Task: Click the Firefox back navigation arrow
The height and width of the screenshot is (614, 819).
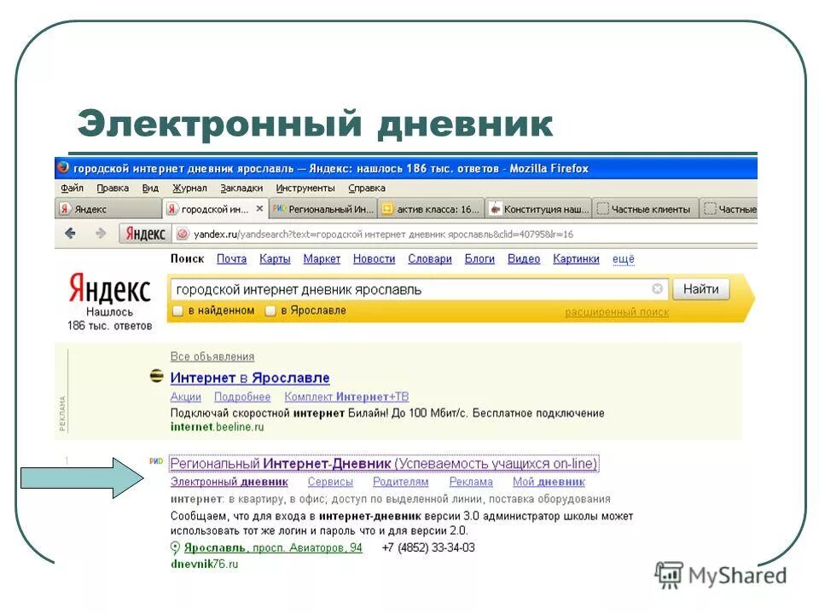Action: [x=68, y=231]
